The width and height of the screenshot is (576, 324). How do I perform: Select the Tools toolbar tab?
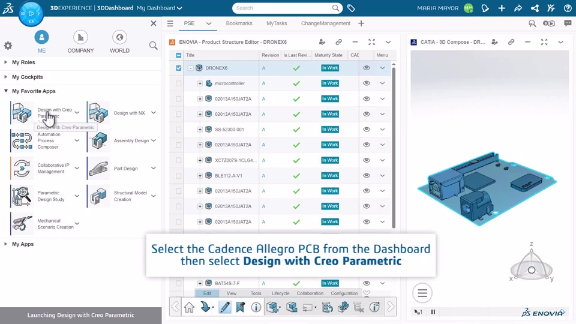tap(256, 293)
